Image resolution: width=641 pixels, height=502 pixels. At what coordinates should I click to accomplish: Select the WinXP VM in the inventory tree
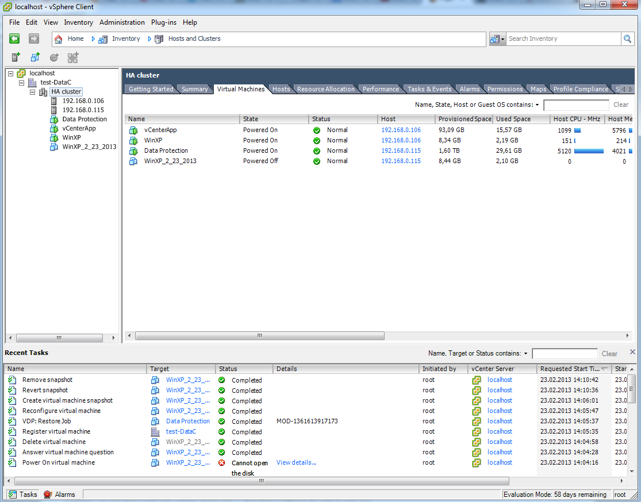[x=71, y=137]
